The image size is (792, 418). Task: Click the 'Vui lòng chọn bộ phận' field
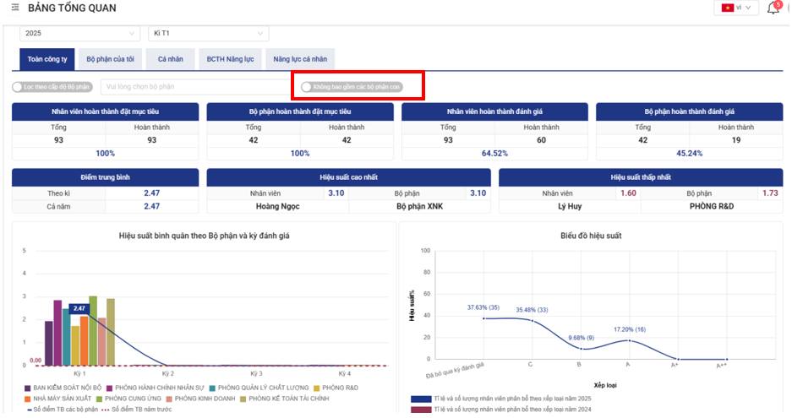coord(194,87)
